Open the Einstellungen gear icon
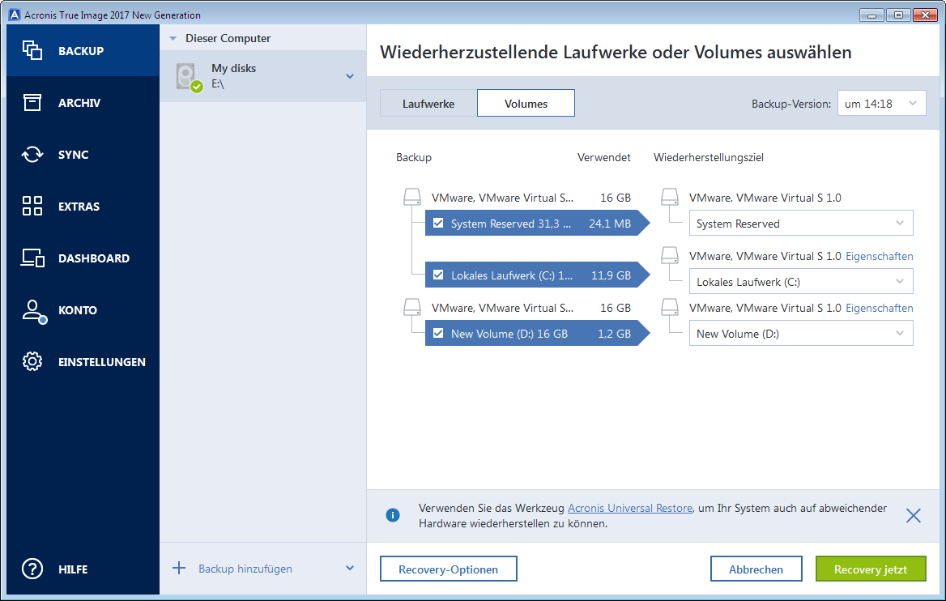The height and width of the screenshot is (601, 946). pos(32,361)
